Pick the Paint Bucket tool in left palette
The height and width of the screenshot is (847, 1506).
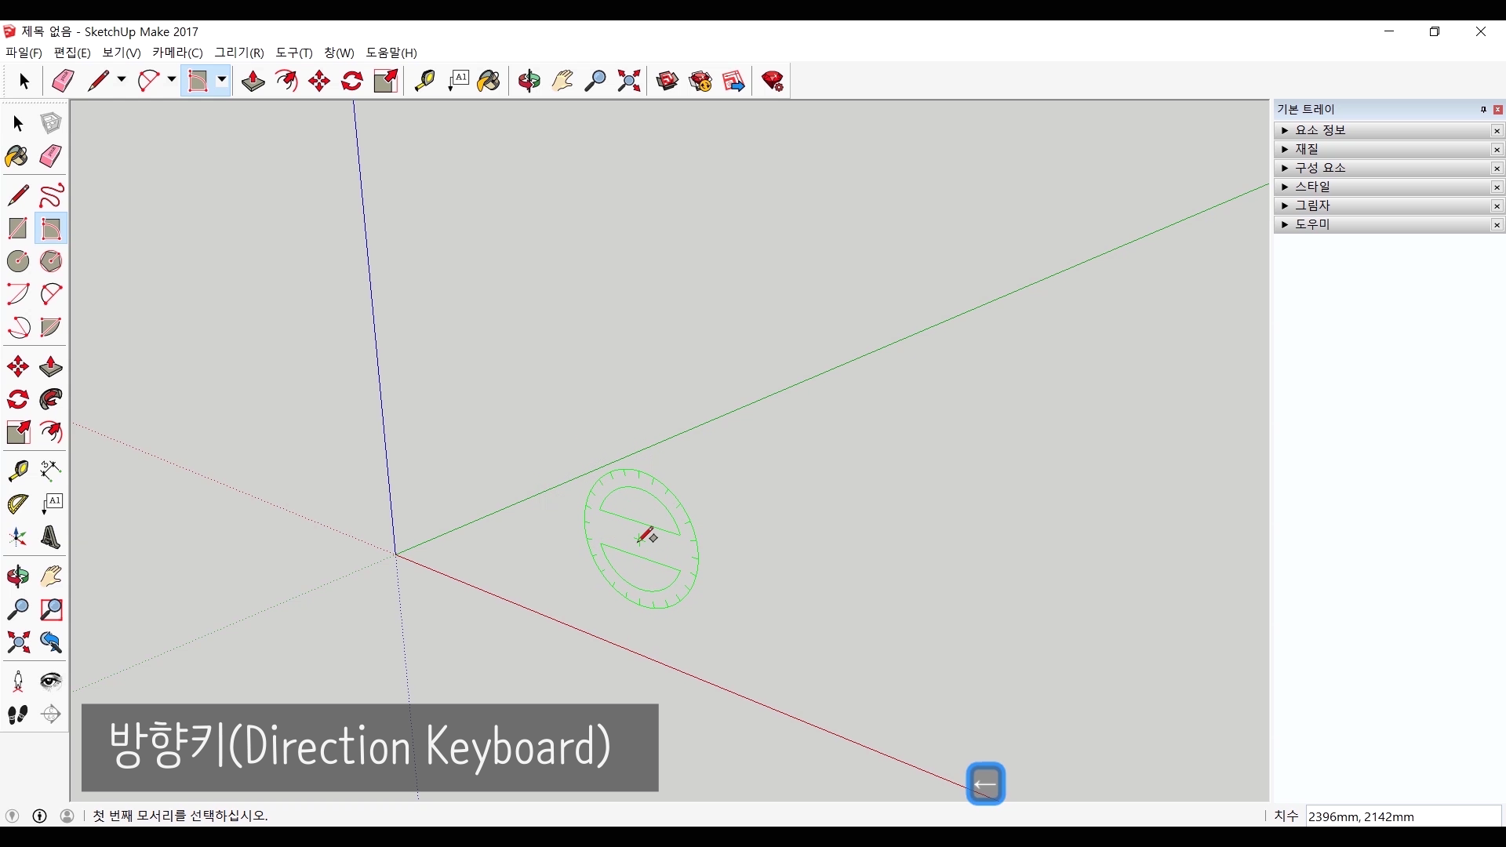17,156
